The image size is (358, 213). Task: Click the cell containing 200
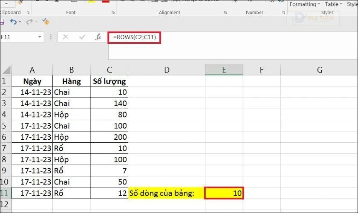(x=110, y=137)
